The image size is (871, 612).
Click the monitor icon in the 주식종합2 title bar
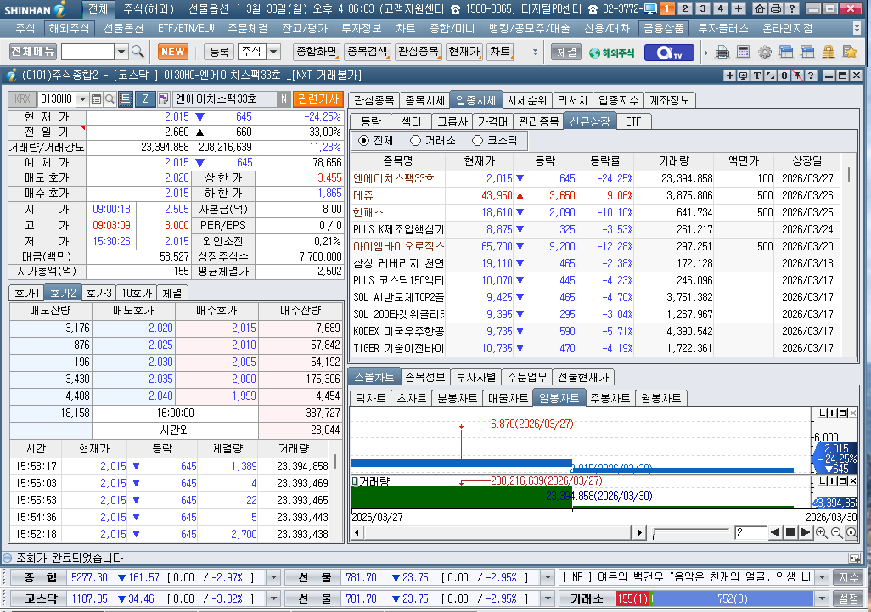coord(744,76)
